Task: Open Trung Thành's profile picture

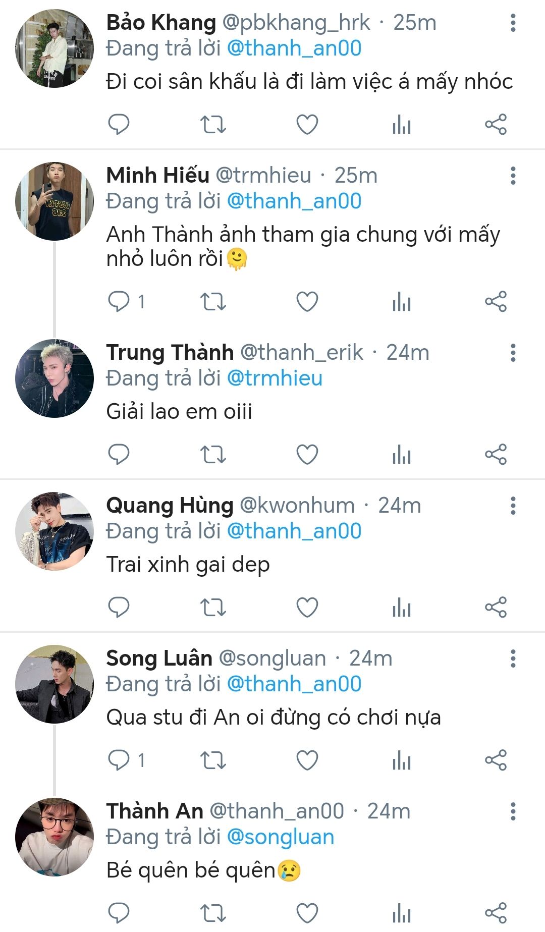Action: click(54, 378)
